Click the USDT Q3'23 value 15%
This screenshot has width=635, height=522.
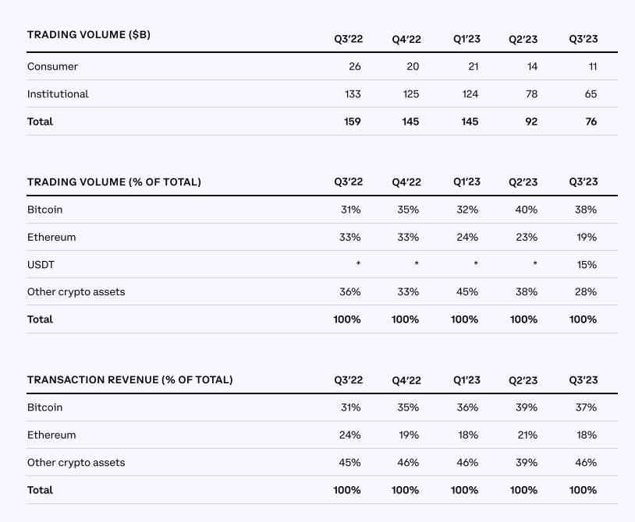click(x=587, y=264)
